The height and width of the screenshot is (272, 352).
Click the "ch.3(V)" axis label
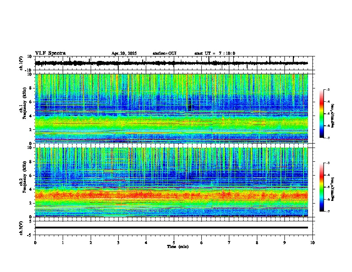click(x=21, y=228)
